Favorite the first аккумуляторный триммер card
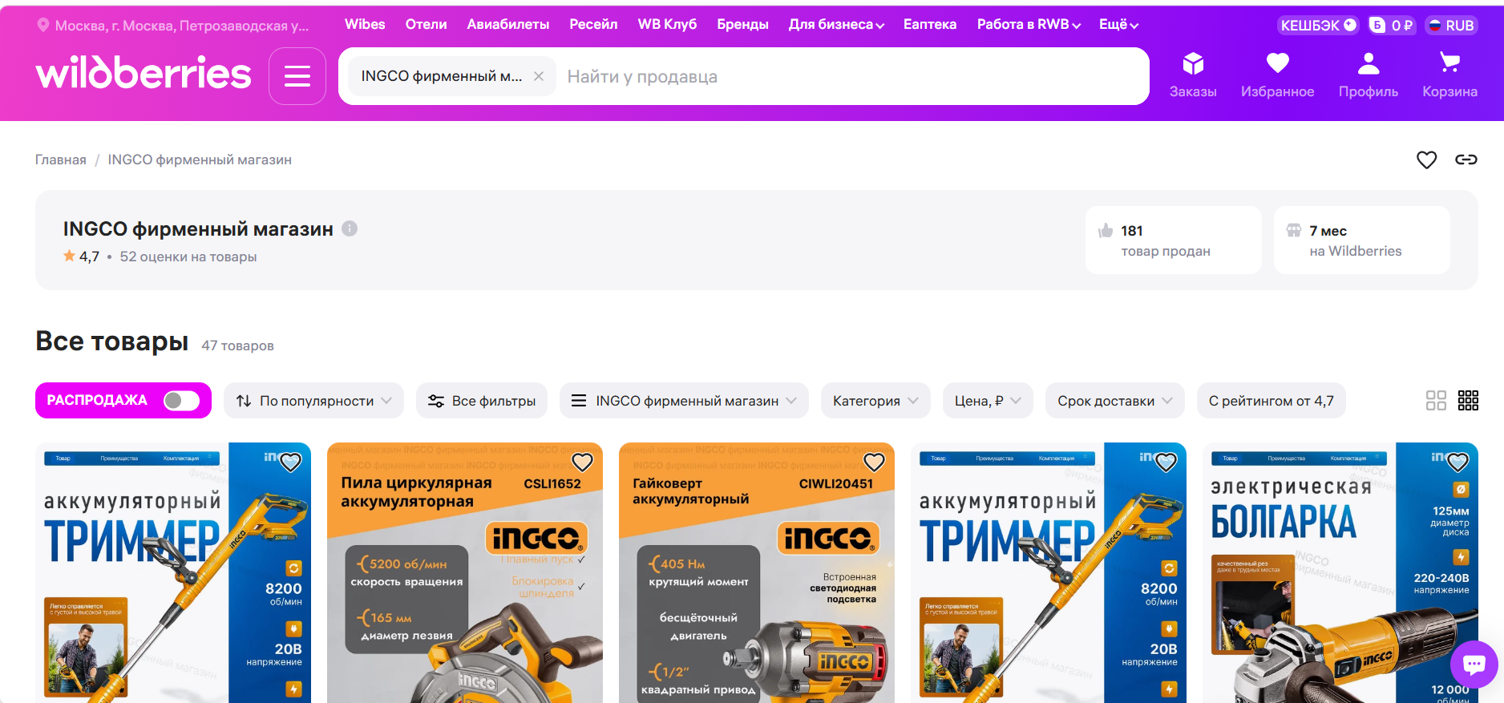The height and width of the screenshot is (703, 1504). click(x=290, y=463)
